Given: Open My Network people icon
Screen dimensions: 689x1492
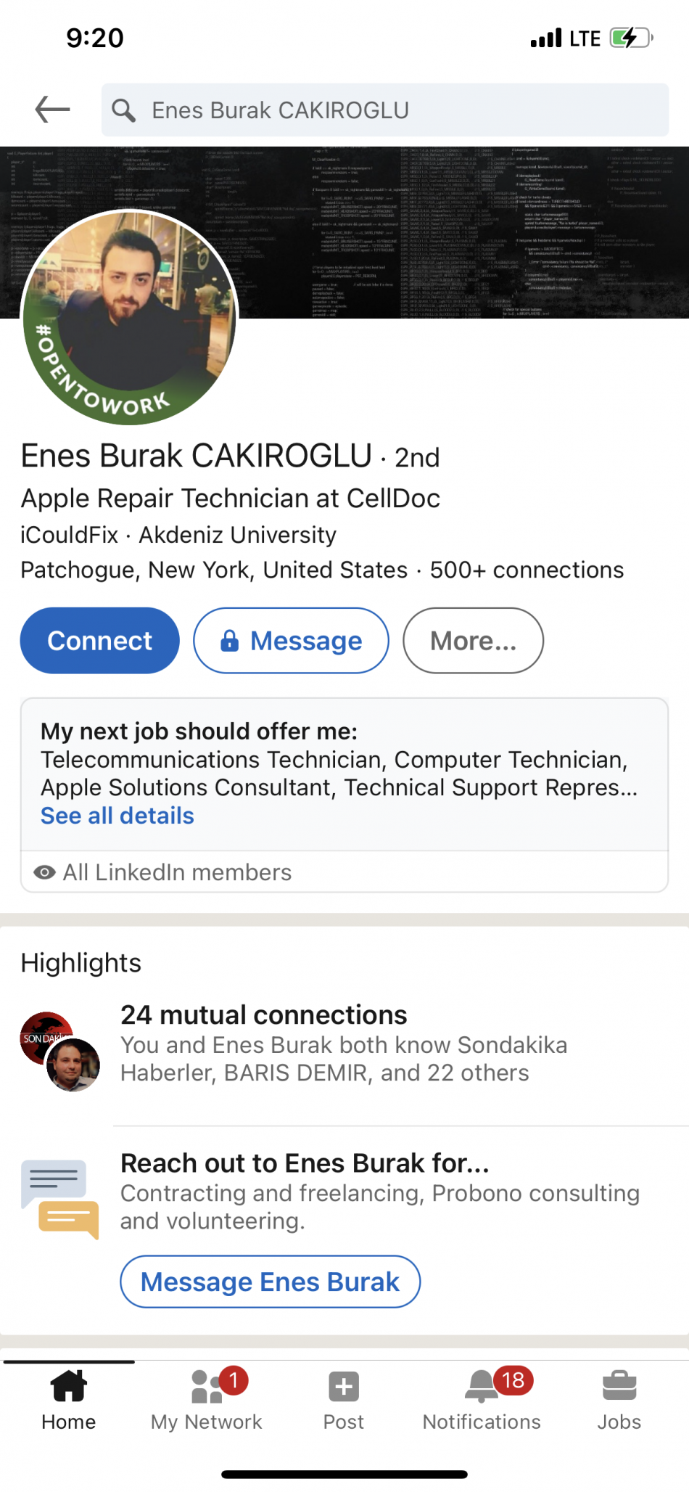Looking at the screenshot, I should point(207,1386).
